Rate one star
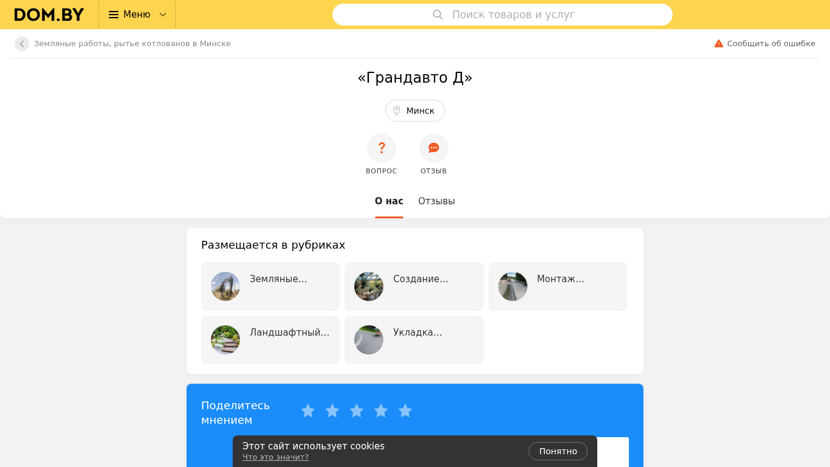 click(308, 411)
